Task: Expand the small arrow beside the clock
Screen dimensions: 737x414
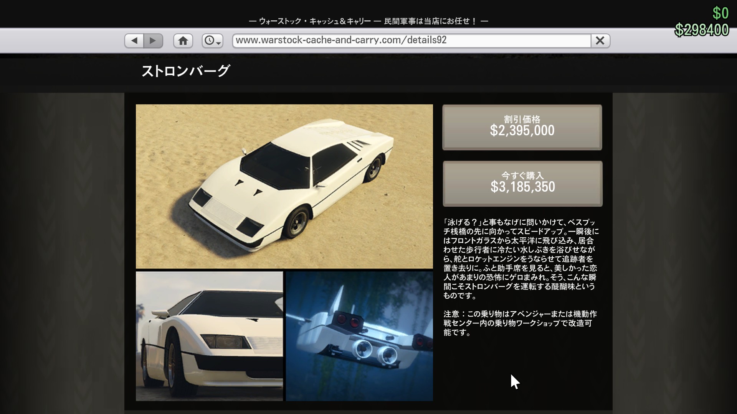Action: click(x=219, y=42)
